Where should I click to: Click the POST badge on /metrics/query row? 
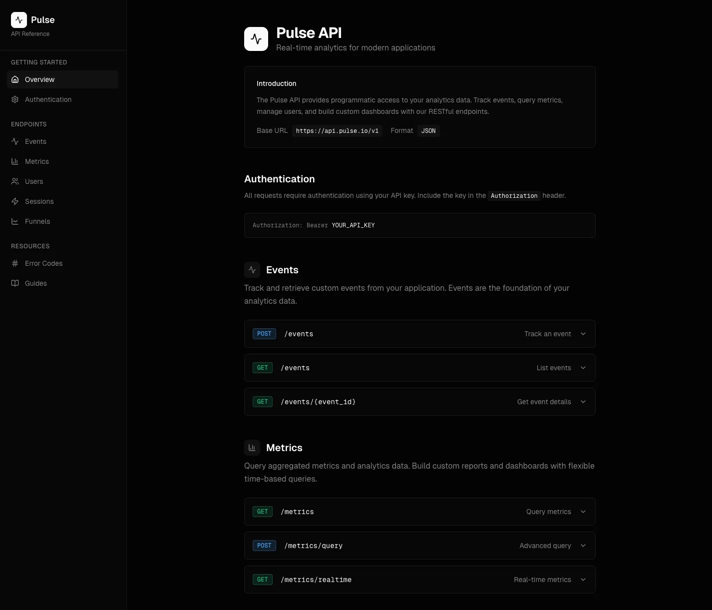point(264,546)
